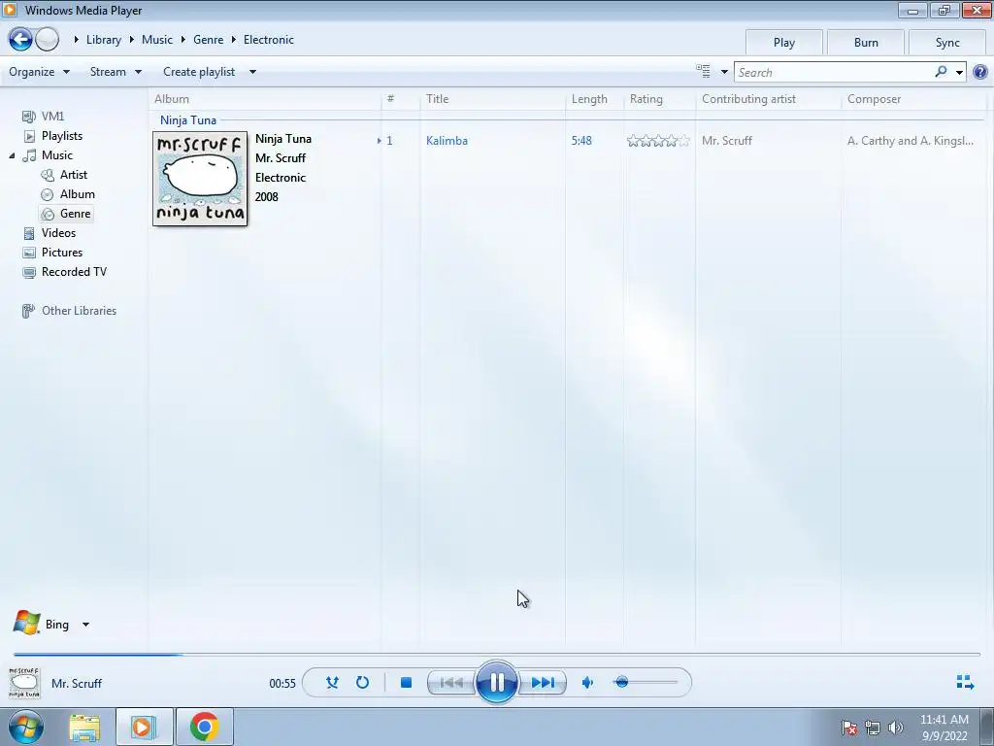Click into the Search box

[x=834, y=72]
